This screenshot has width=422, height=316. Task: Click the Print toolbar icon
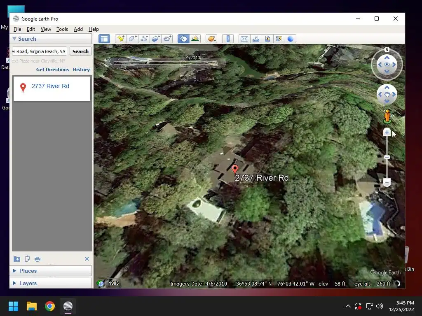pyautogui.click(x=256, y=39)
